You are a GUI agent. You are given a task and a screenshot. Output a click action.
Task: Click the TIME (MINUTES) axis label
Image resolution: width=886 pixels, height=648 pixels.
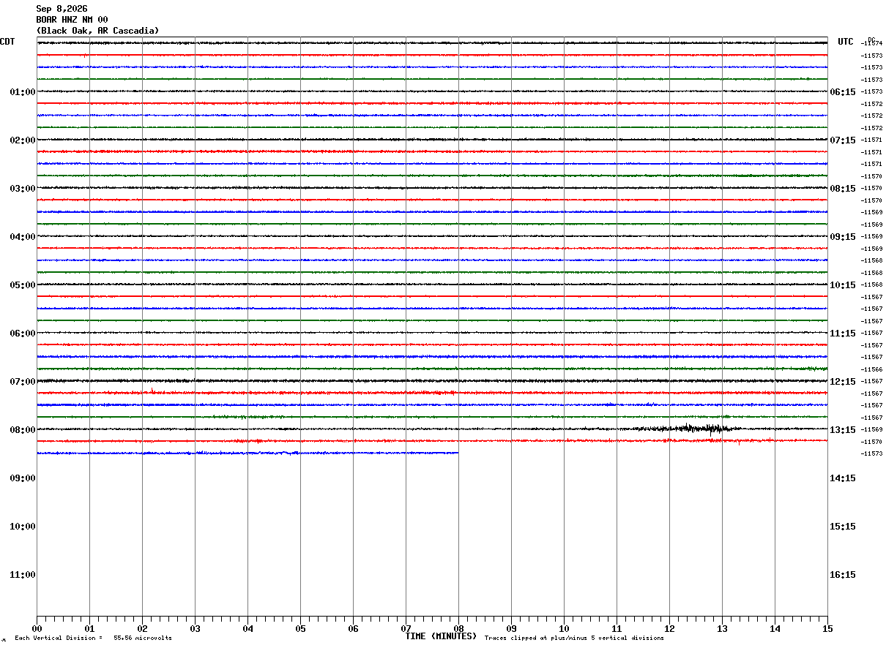(441, 636)
